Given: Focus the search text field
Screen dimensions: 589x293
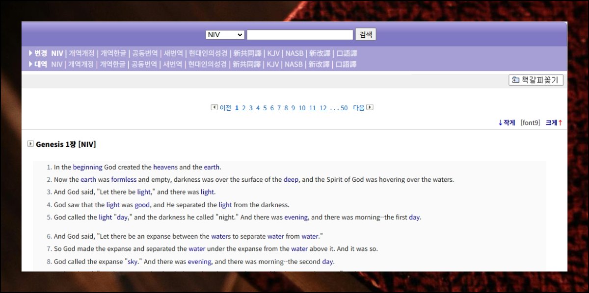Looking at the screenshot, I should tap(300, 35).
